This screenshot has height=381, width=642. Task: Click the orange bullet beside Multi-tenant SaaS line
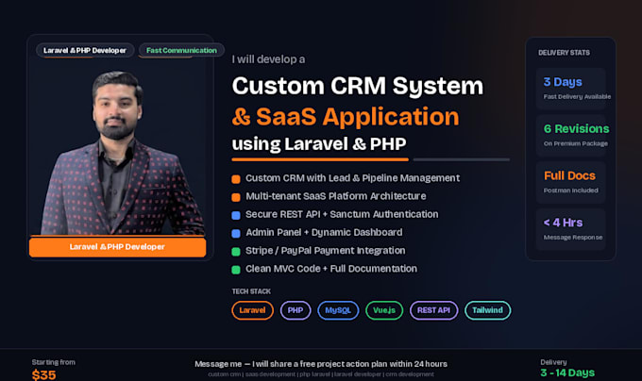click(x=236, y=197)
